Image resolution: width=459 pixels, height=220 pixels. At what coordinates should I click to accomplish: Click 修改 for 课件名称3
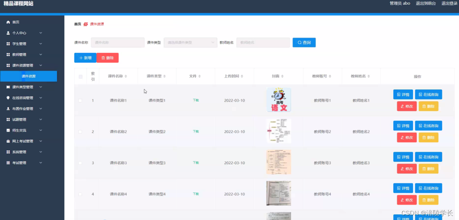tap(407, 169)
